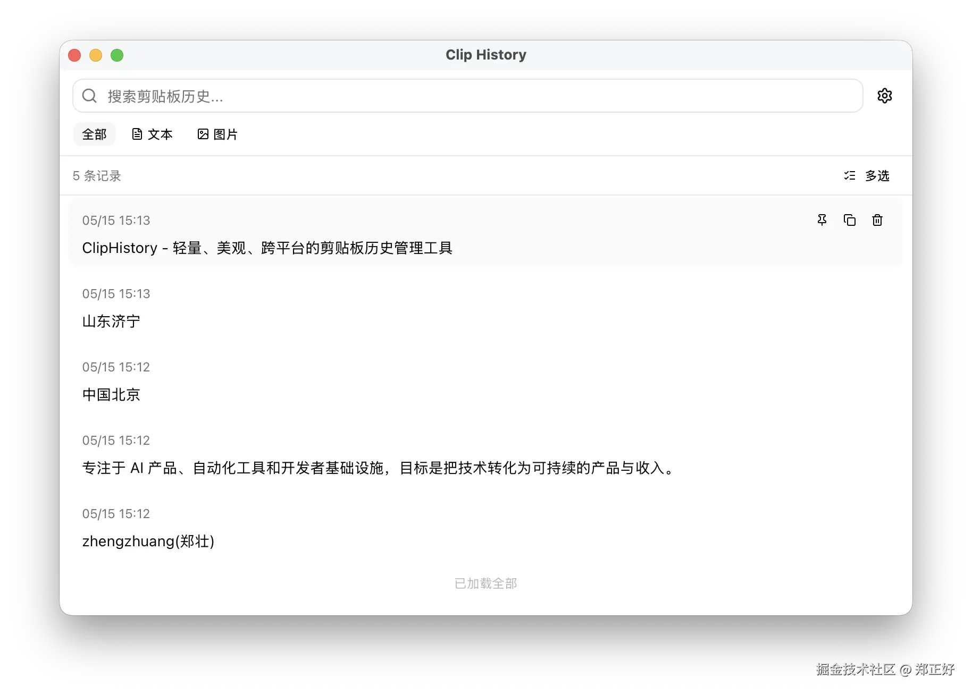The height and width of the screenshot is (694, 972).
Task: Copy the ClipHistory entry to clipboard
Action: (x=850, y=220)
